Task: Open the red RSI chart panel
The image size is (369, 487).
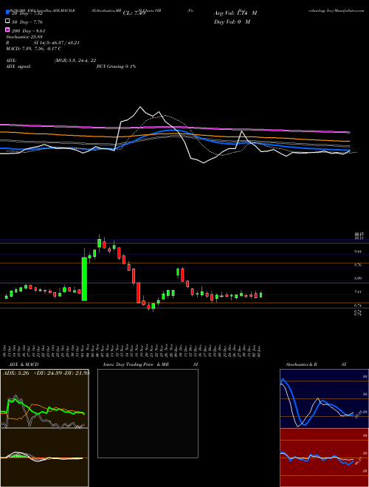Action: click(324, 457)
